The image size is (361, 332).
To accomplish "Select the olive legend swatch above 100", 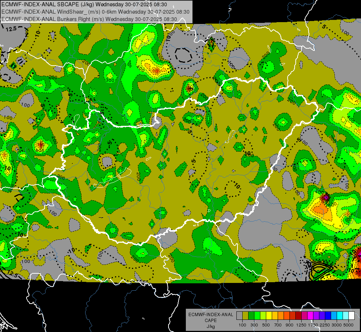I will click(246, 316).
